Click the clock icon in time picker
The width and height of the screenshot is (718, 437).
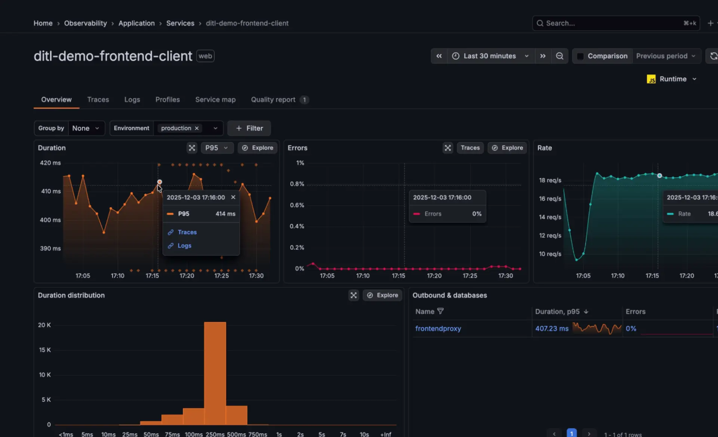(x=455, y=56)
